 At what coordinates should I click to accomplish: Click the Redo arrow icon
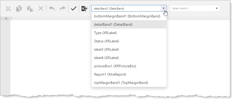point(63,9)
